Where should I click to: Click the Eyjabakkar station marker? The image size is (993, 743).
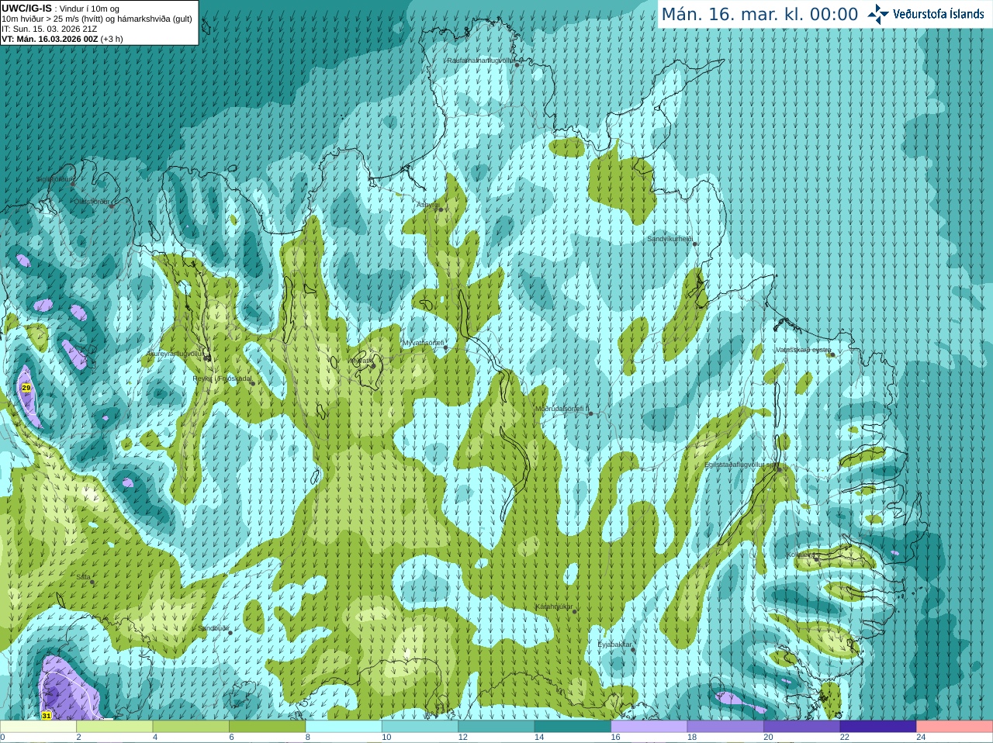coord(633,650)
